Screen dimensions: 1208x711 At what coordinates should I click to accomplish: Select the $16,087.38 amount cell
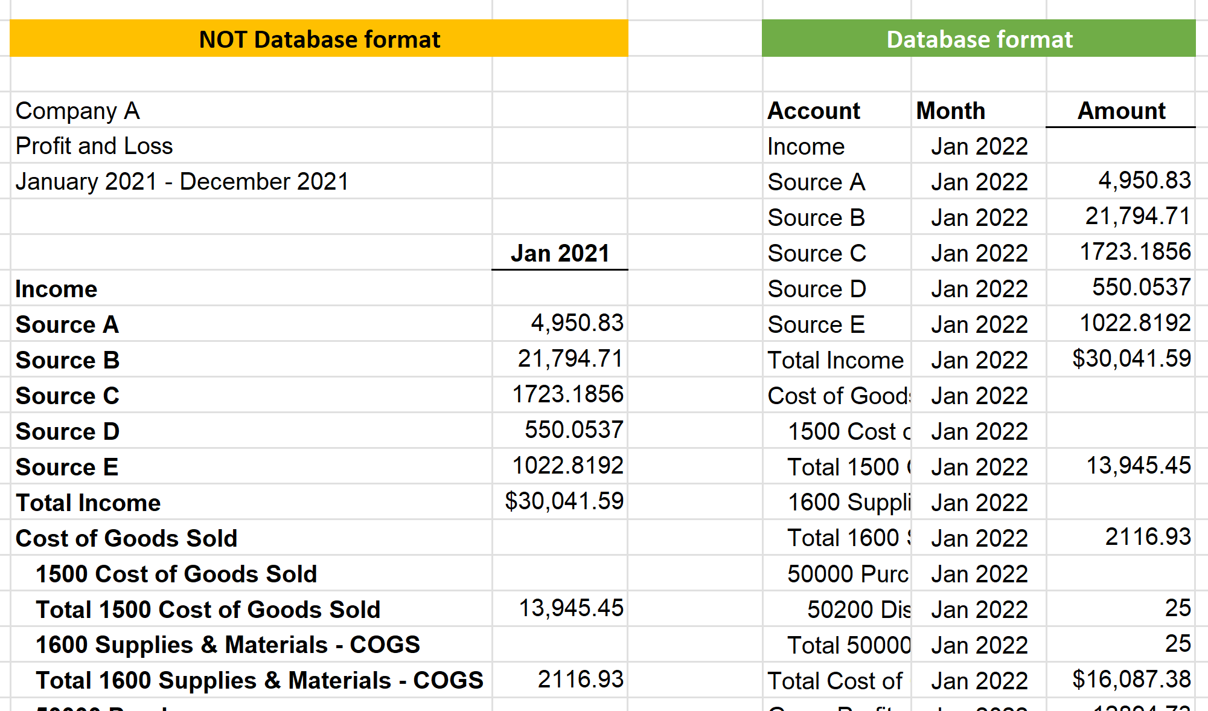[x=1131, y=680]
